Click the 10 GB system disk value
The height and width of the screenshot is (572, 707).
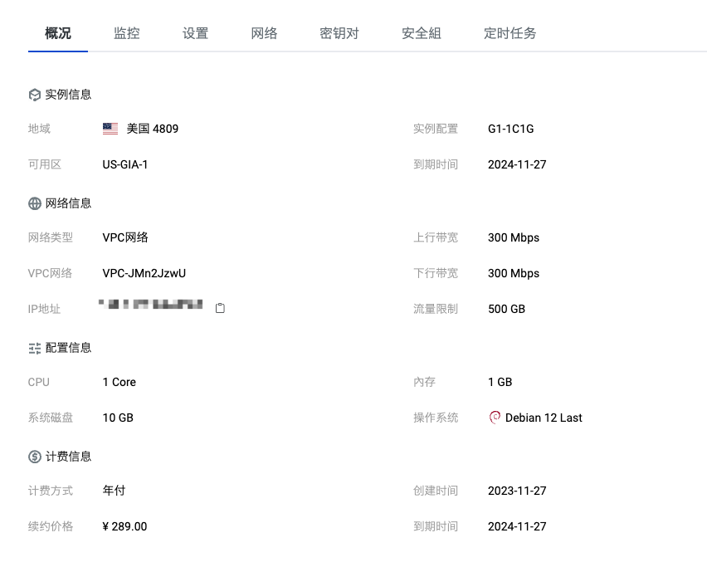pyautogui.click(x=118, y=418)
